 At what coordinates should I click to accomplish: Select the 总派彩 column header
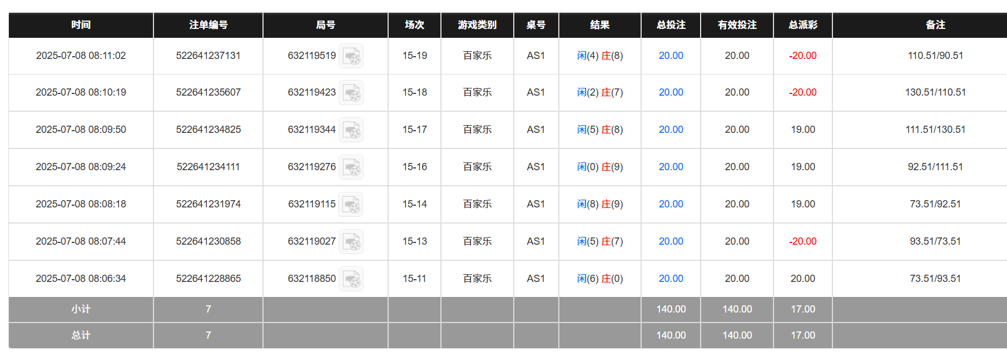pos(803,25)
